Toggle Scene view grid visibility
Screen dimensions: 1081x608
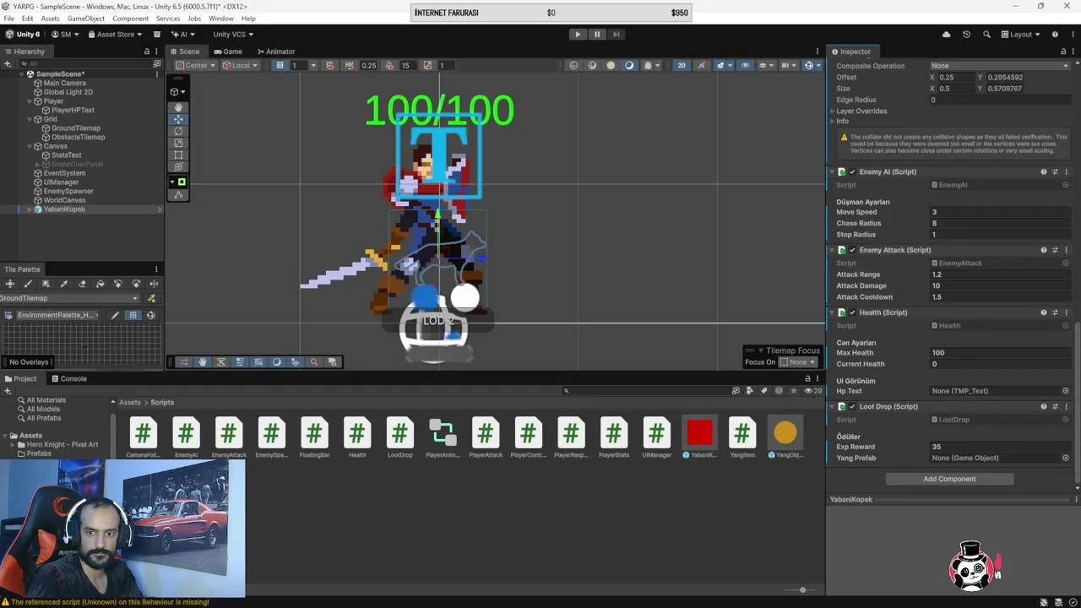coord(280,66)
